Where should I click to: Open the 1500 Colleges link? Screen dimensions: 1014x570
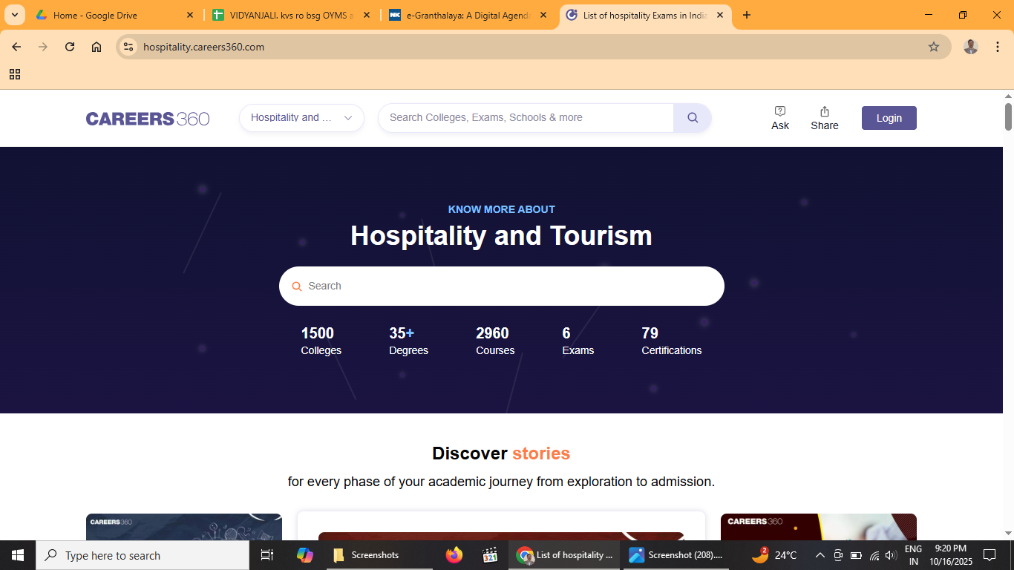(x=321, y=341)
